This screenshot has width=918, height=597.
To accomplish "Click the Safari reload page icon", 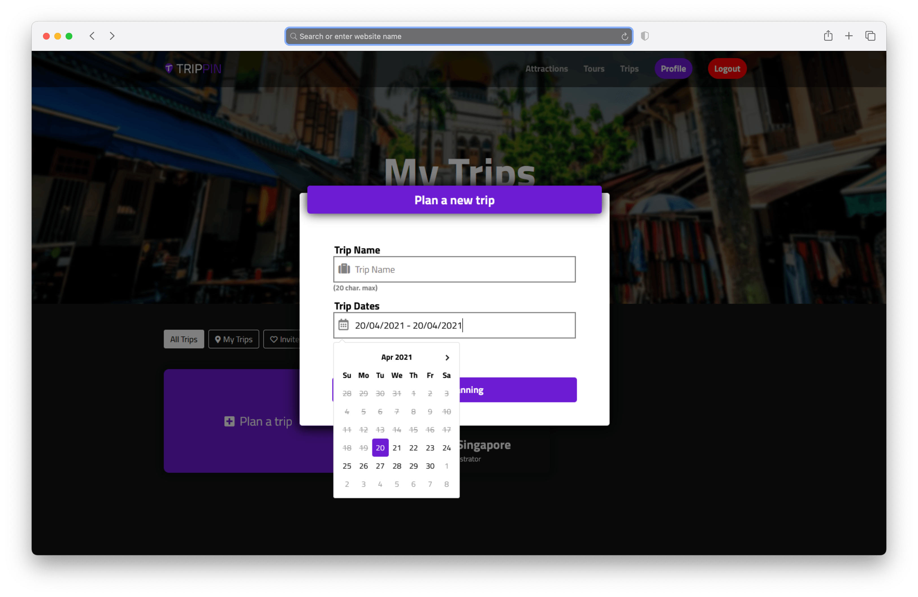I will pos(624,36).
